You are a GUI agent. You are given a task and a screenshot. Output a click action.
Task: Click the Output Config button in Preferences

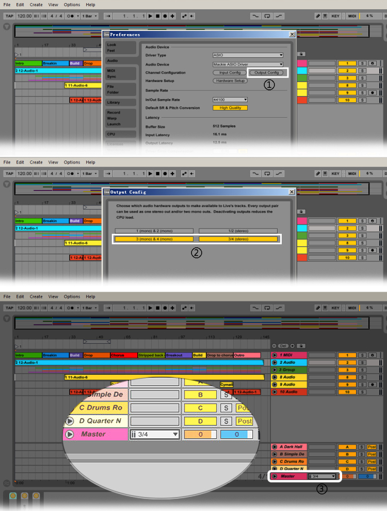[x=266, y=73]
